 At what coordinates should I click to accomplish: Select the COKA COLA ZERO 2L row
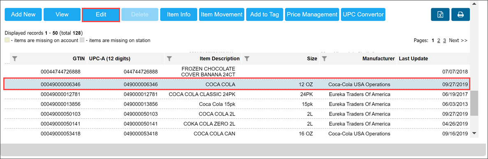tap(236, 124)
